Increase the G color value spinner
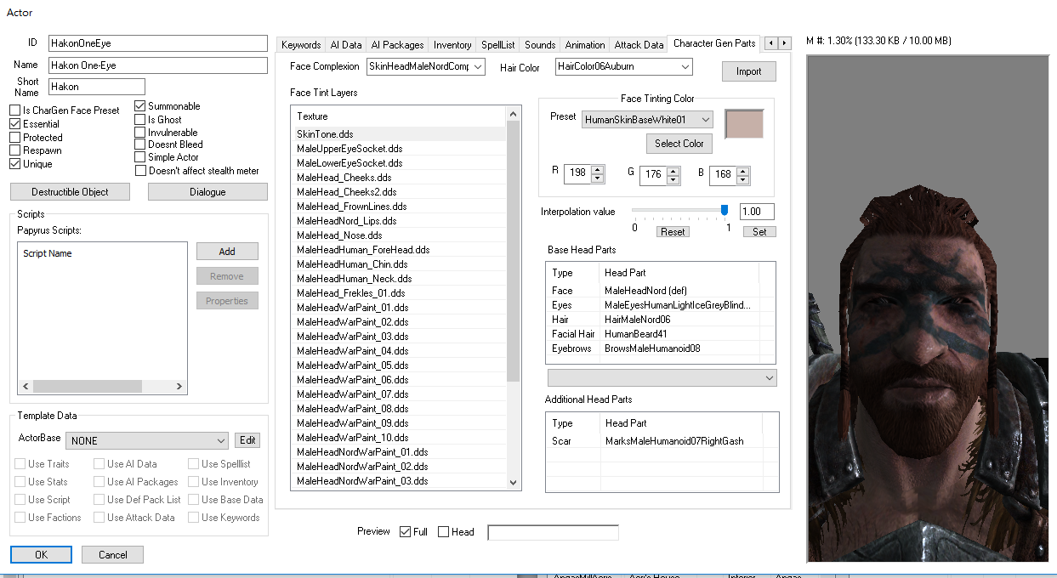This screenshot has height=578, width=1057. 673,170
